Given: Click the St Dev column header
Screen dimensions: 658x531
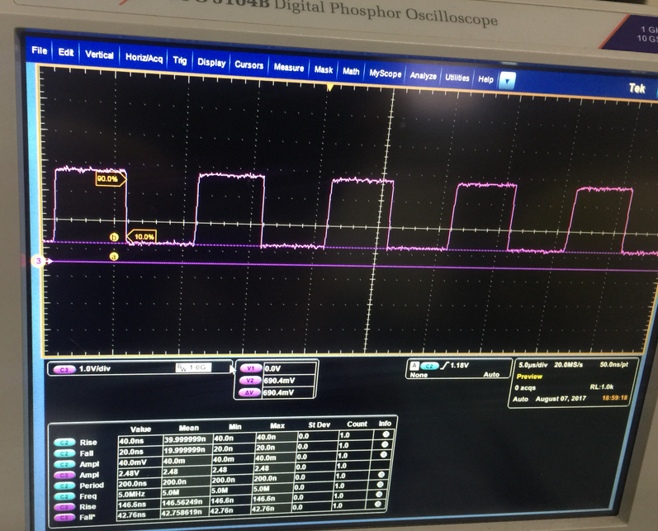Looking at the screenshot, I should (x=319, y=424).
